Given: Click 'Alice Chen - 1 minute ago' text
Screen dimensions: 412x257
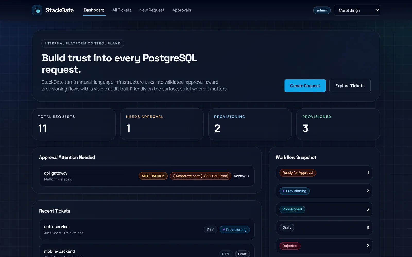Looking at the screenshot, I should point(64,233).
